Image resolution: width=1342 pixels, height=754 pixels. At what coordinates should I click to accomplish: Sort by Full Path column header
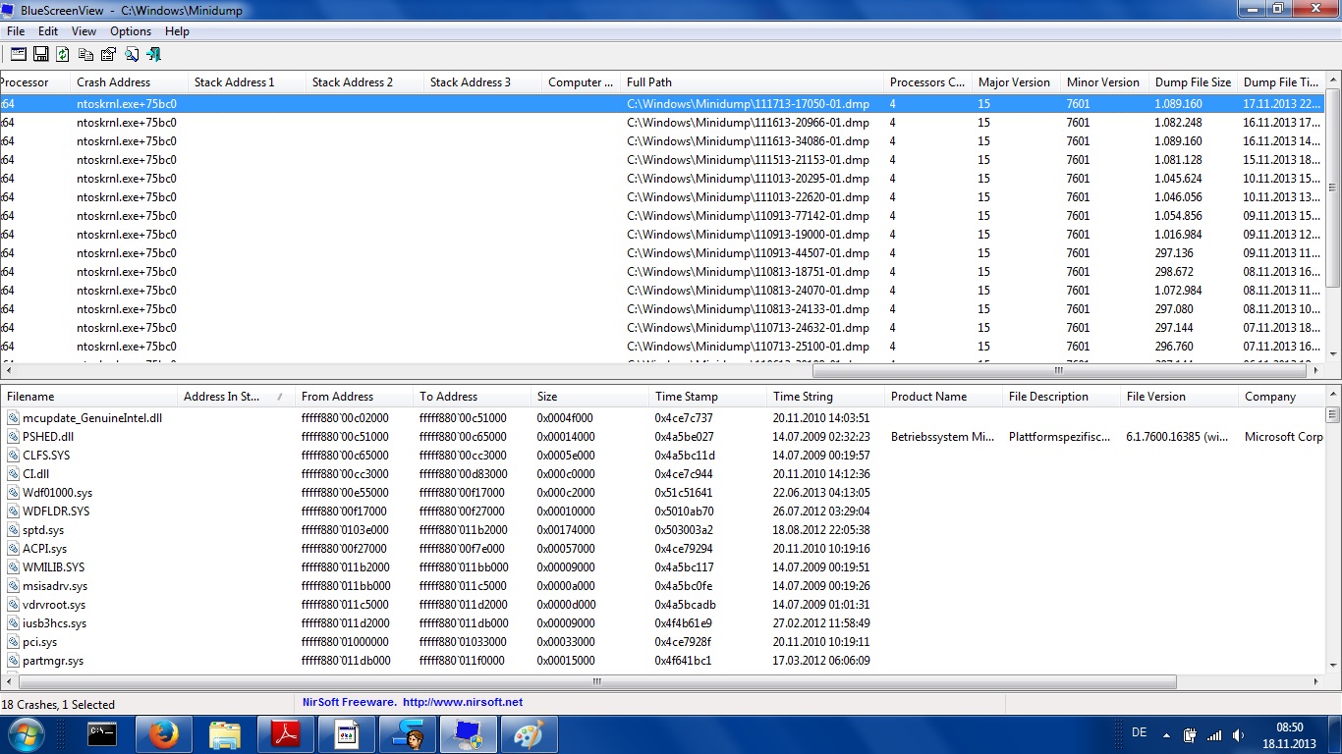click(x=752, y=82)
